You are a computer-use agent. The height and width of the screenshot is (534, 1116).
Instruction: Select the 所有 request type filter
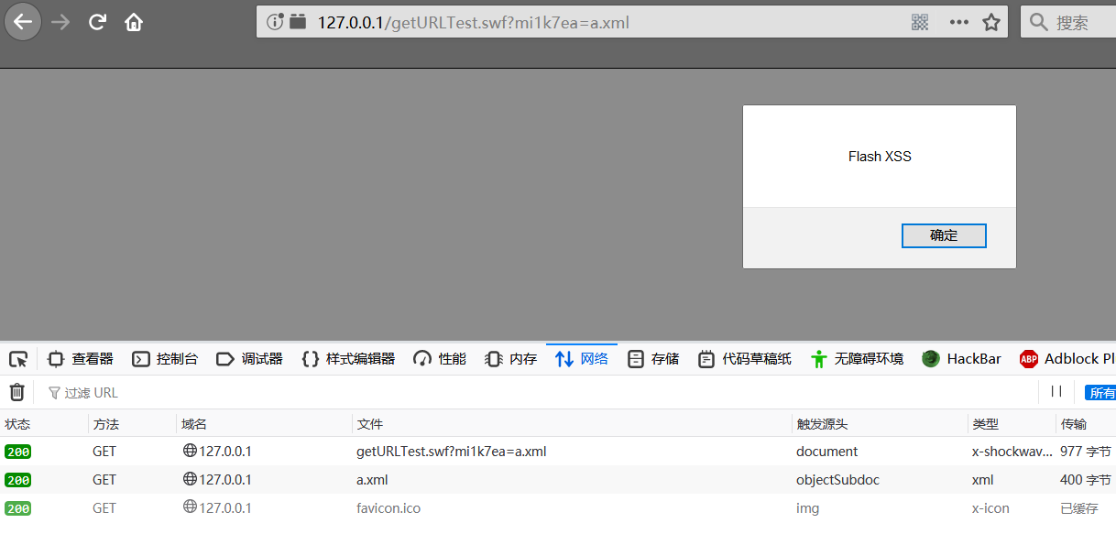(1101, 393)
